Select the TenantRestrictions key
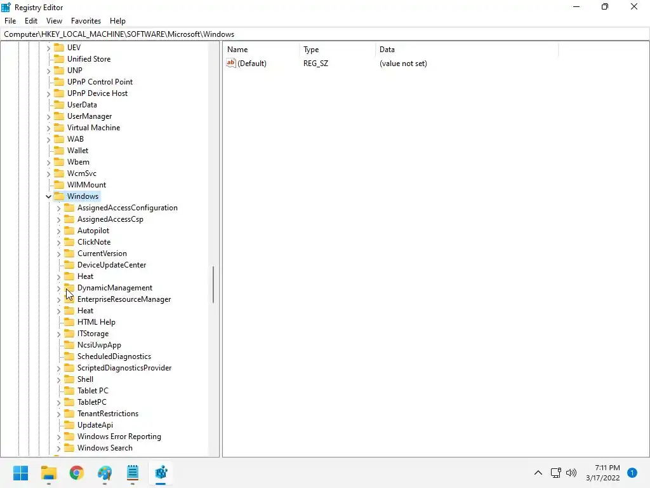Screen dimensions: 650x488 point(108,413)
